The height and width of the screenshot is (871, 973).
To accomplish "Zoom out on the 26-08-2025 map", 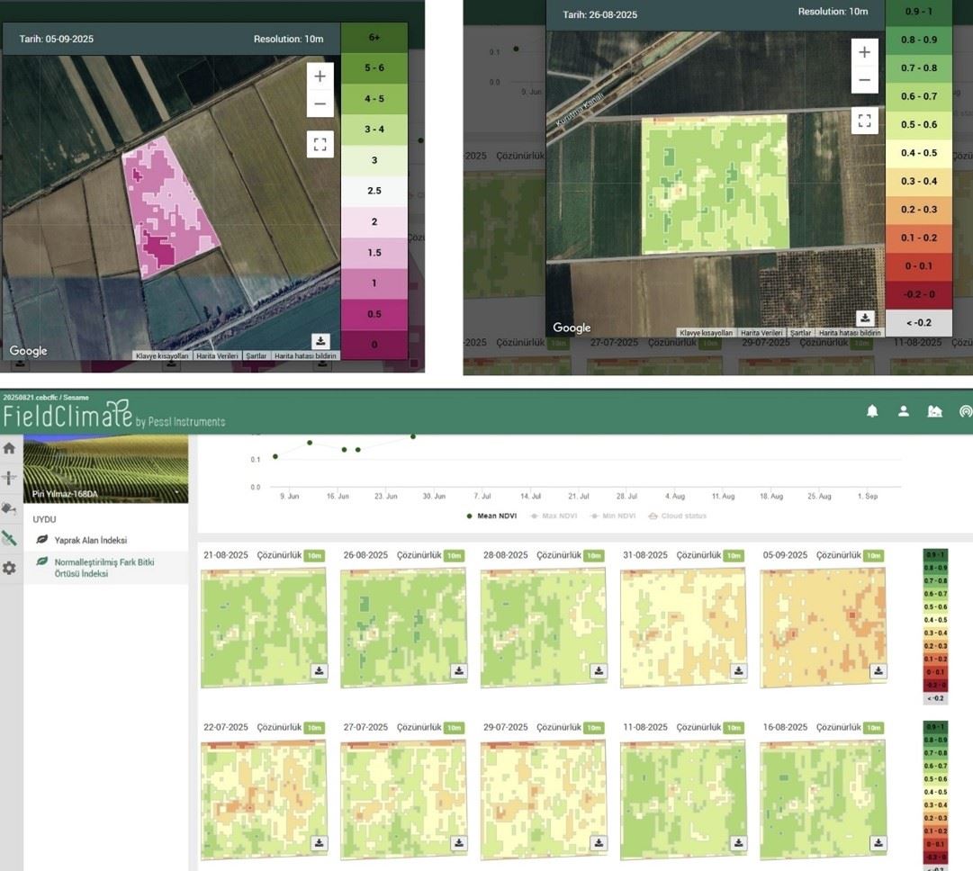I will point(864,81).
